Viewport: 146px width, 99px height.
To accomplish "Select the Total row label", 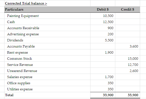I will click(x=9, y=95).
